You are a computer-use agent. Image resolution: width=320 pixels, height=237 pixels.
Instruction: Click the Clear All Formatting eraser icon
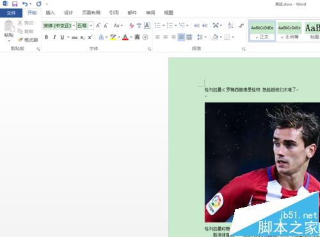pos(131,26)
